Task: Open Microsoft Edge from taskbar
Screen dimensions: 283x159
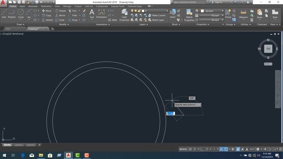Action: pyautogui.click(x=23, y=155)
